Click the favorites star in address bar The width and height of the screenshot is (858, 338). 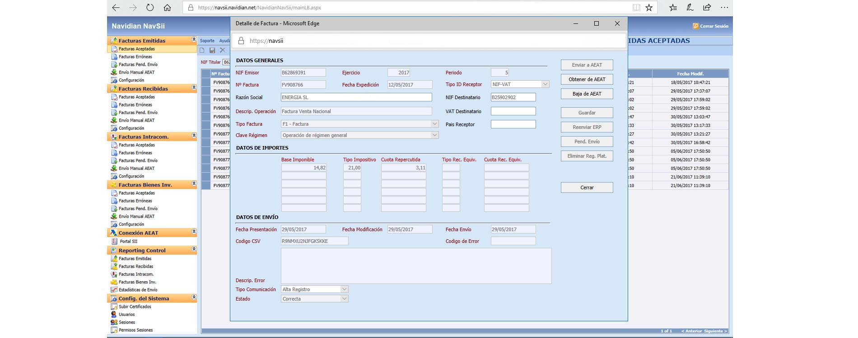tap(649, 8)
